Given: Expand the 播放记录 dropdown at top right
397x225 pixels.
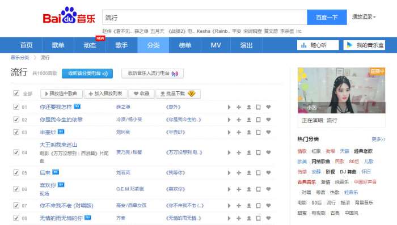Looking at the screenshot, I should (x=364, y=16).
